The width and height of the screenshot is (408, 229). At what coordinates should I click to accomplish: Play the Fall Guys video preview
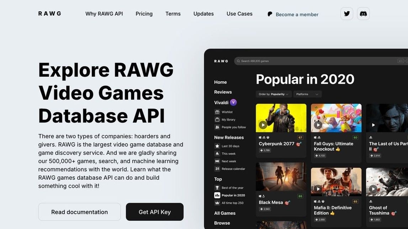pos(318,125)
